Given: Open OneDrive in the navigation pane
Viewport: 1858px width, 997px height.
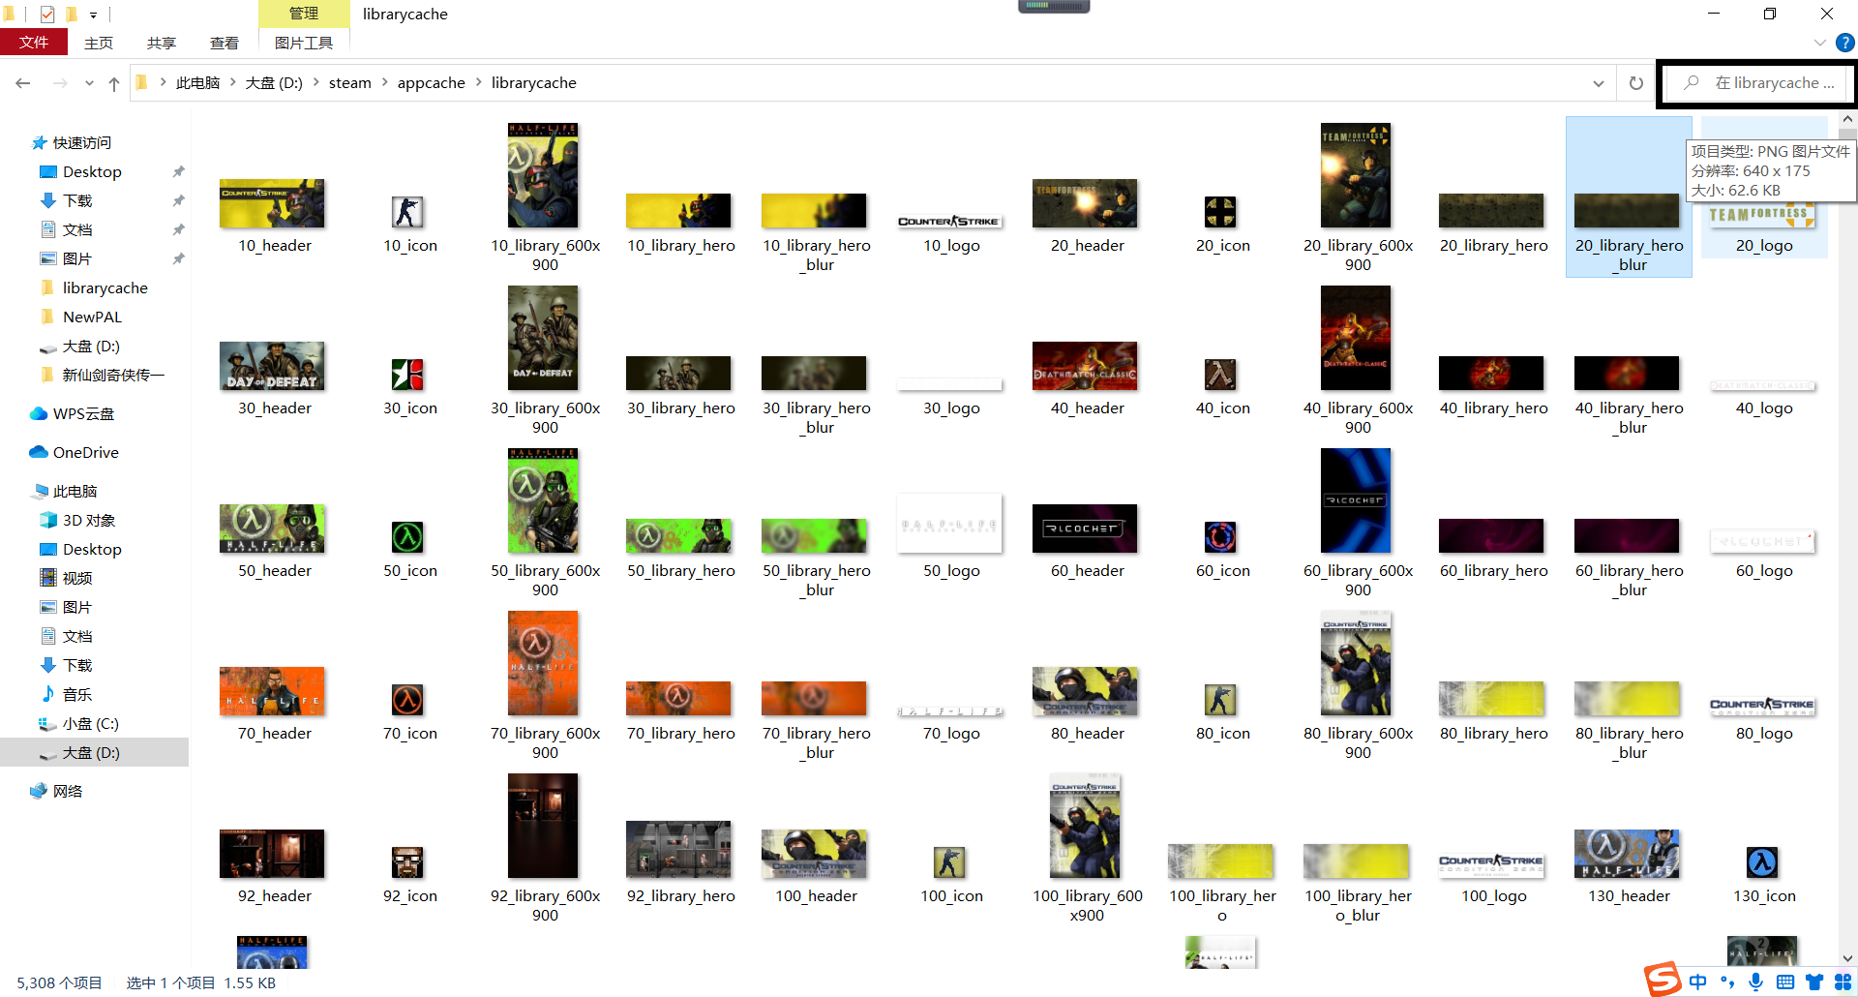Looking at the screenshot, I should (x=75, y=452).
